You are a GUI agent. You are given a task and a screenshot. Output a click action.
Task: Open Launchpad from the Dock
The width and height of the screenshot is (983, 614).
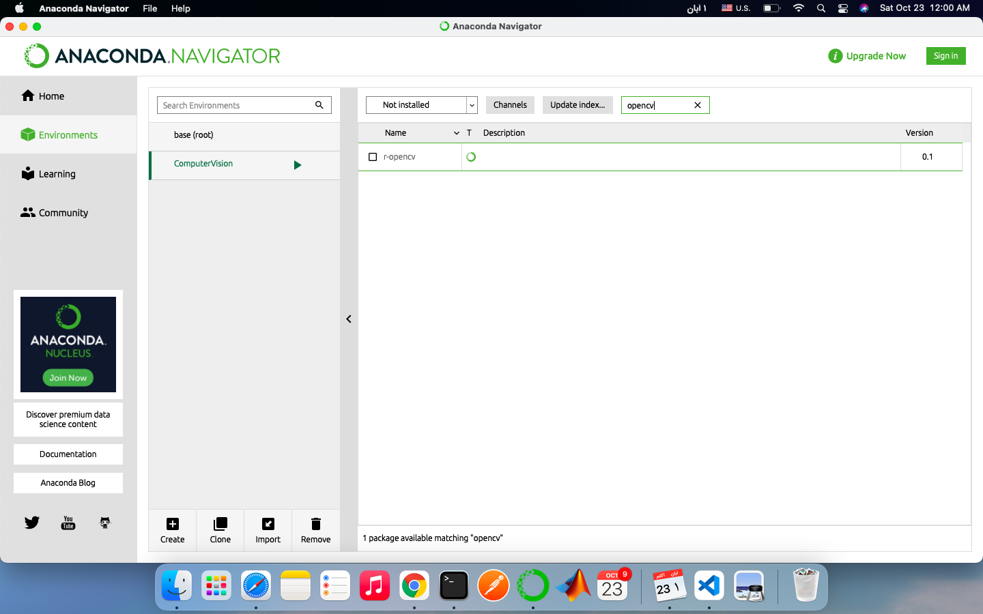coord(216,585)
